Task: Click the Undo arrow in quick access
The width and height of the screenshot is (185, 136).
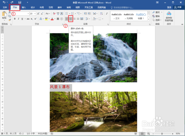Action: [4, 2]
